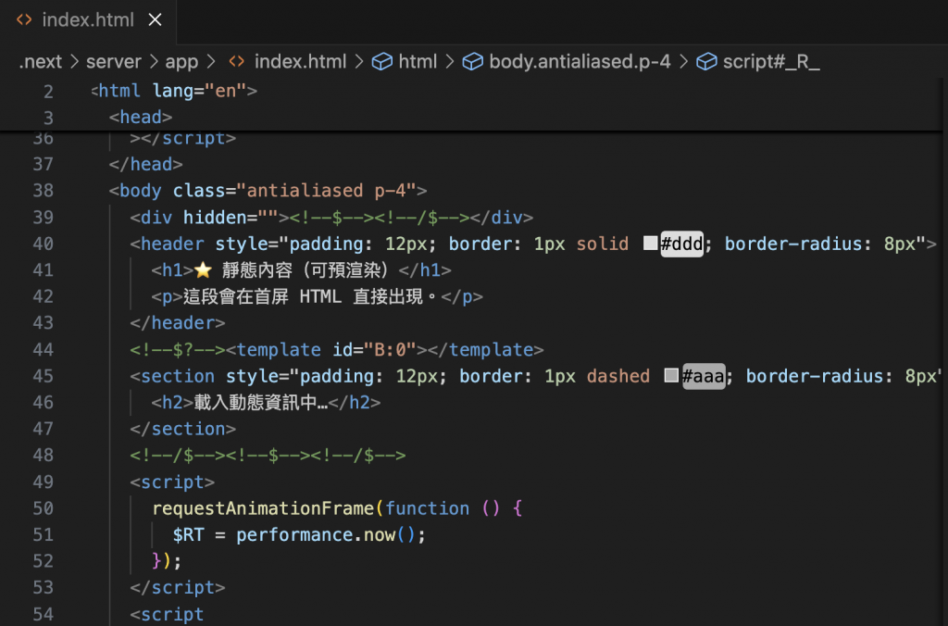Viewport: 948px width, 626px height.
Task: Place cursor on closing head tag line
Action: pyautogui.click(x=145, y=164)
